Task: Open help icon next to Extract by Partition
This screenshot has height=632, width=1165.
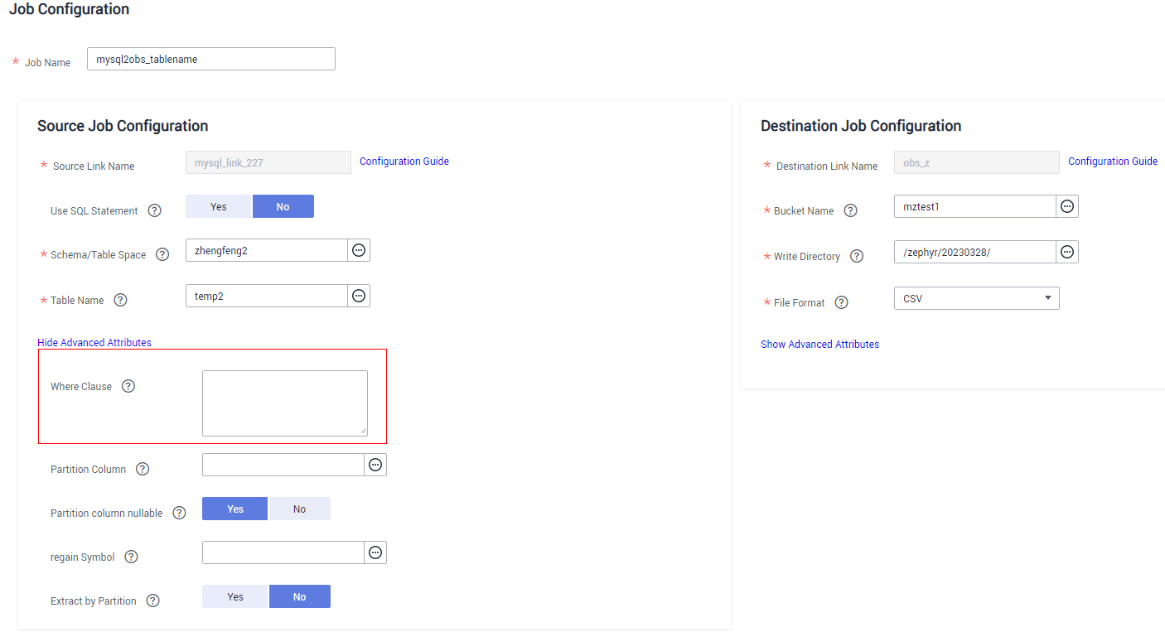Action: pos(152,601)
